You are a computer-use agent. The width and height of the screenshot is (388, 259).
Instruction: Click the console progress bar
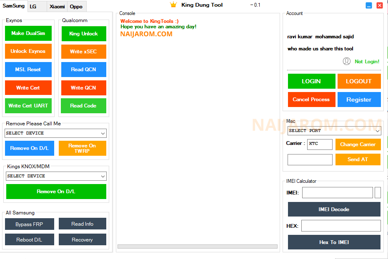[198, 247]
